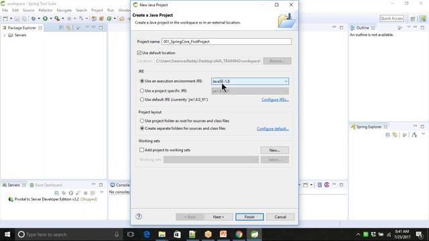Select Use project folder as root option
This screenshot has width=429, height=241.
(x=142, y=120)
